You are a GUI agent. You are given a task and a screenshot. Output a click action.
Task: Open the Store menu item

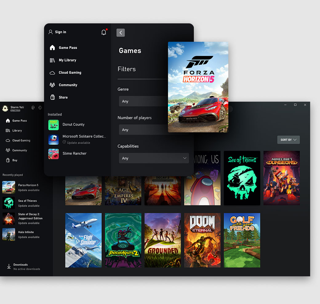pyautogui.click(x=63, y=97)
